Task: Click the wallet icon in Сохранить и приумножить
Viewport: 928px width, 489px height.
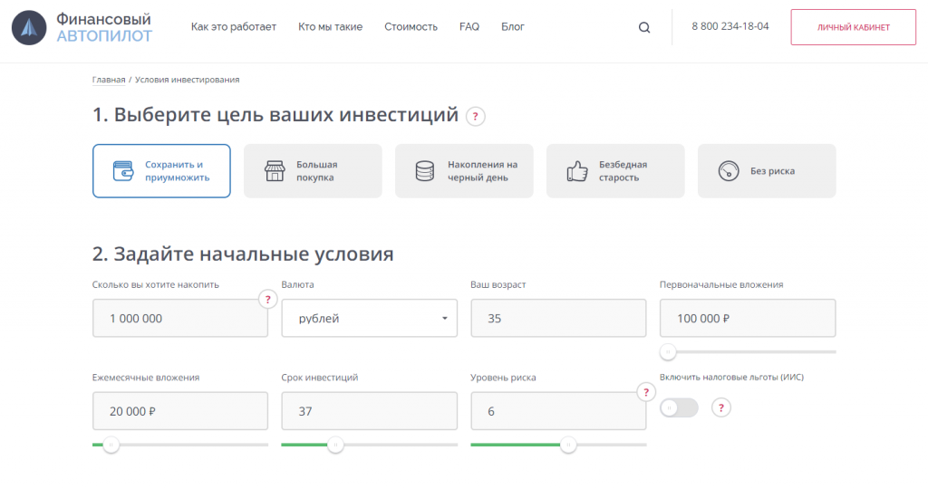Action: [123, 171]
